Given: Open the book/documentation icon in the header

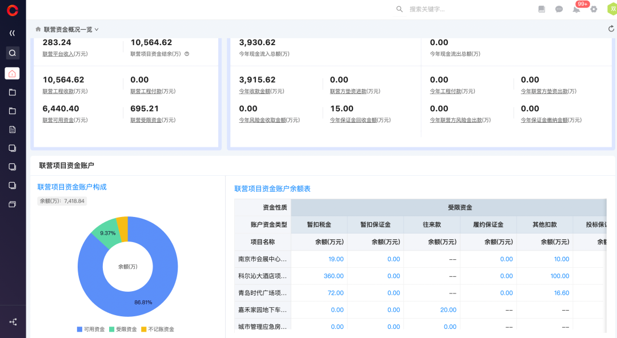Looking at the screenshot, I should (x=542, y=9).
